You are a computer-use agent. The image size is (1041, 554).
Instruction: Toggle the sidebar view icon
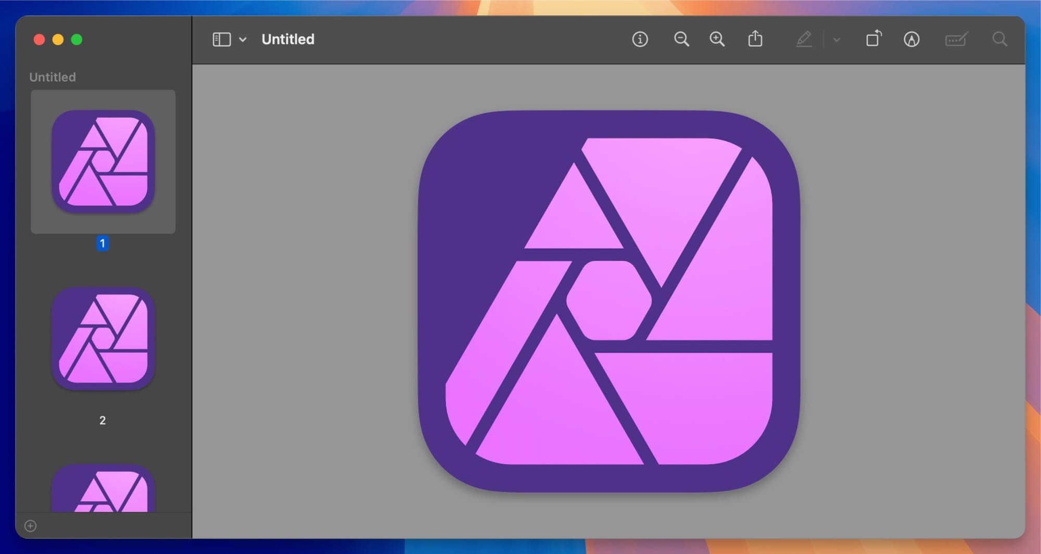click(x=221, y=39)
